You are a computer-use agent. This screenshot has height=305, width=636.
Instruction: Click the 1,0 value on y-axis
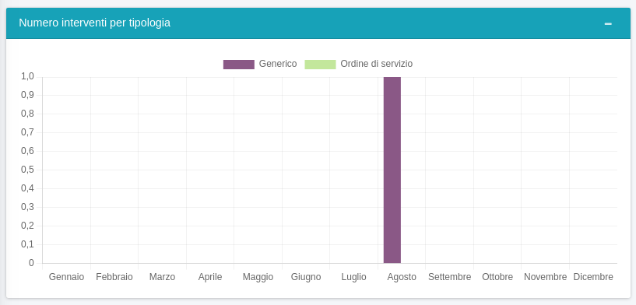point(27,77)
